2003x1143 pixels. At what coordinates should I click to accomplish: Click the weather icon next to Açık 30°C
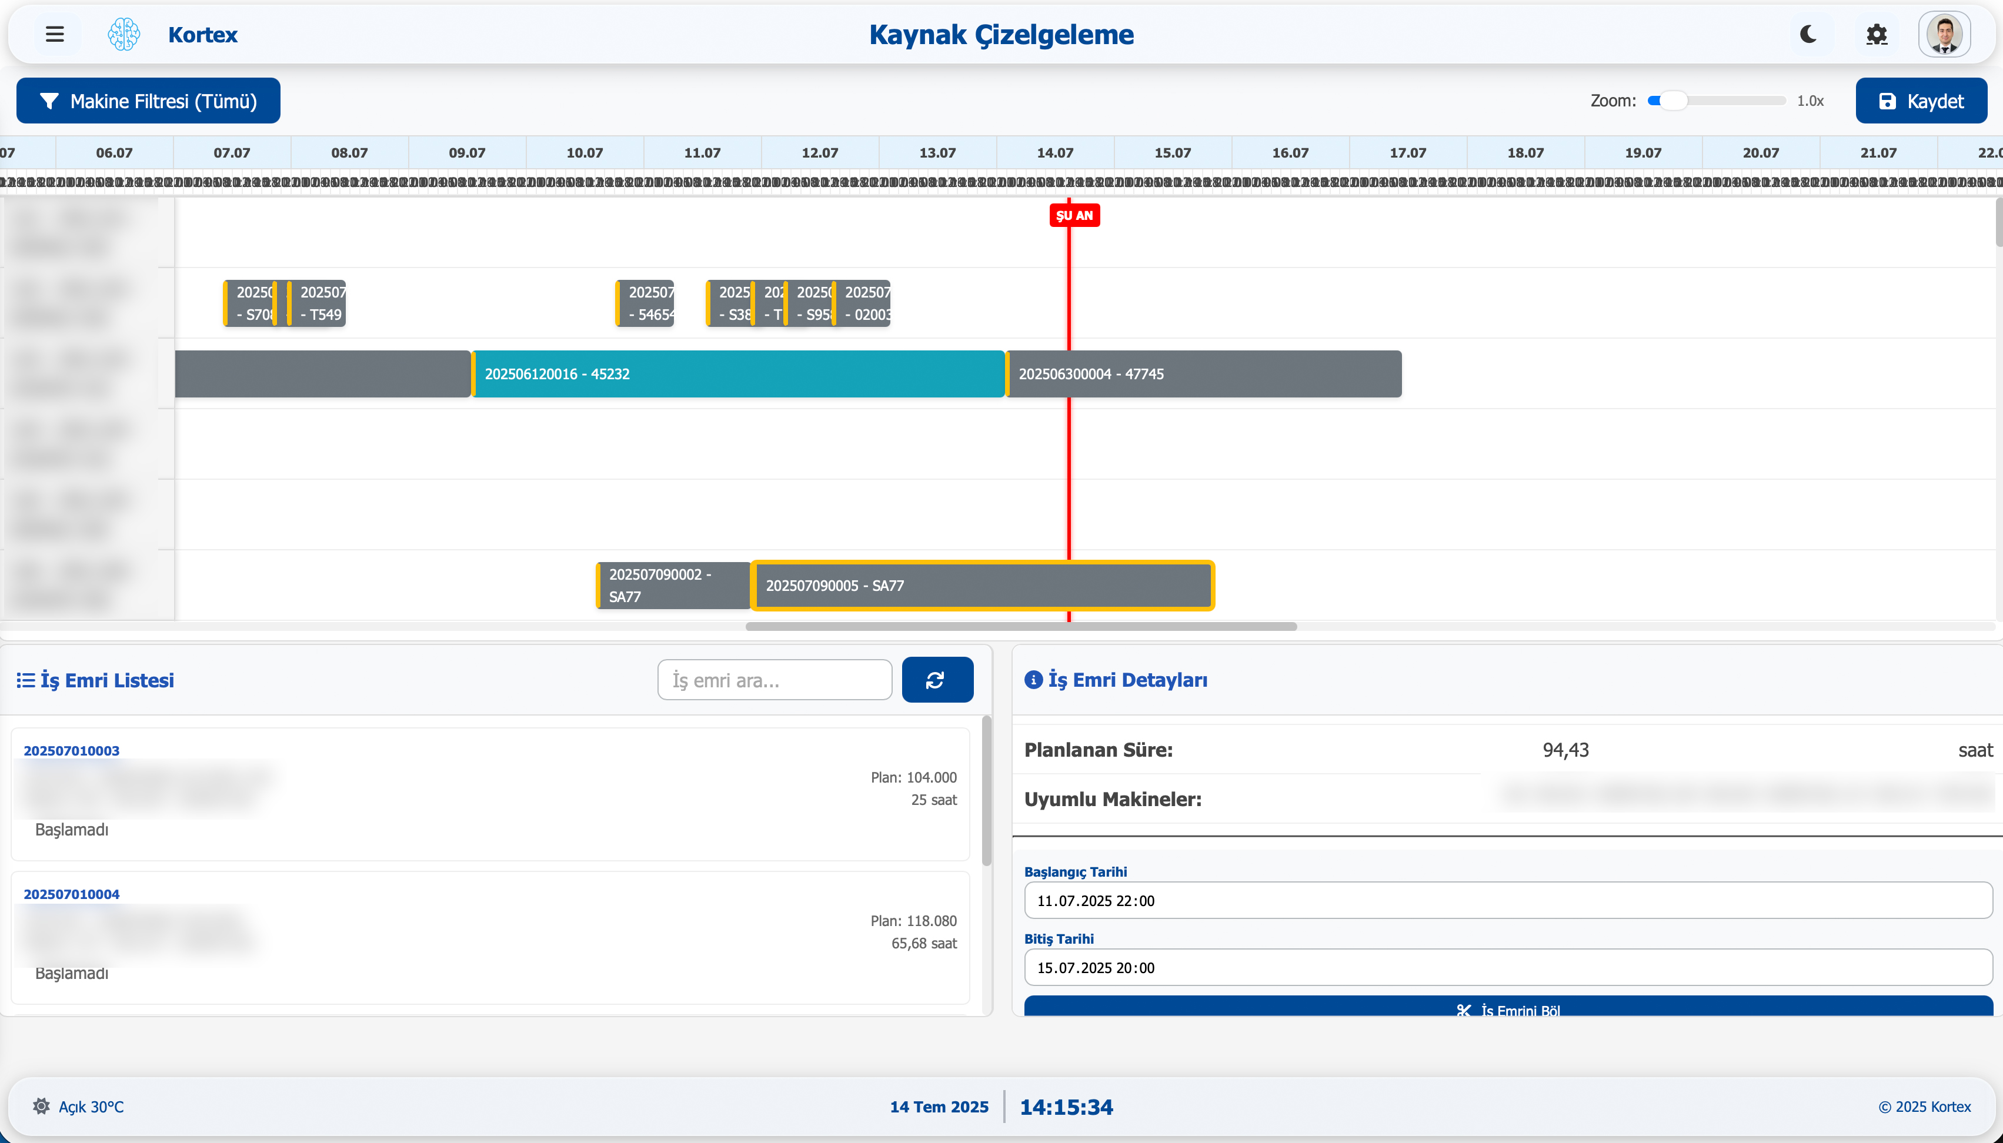[41, 1106]
